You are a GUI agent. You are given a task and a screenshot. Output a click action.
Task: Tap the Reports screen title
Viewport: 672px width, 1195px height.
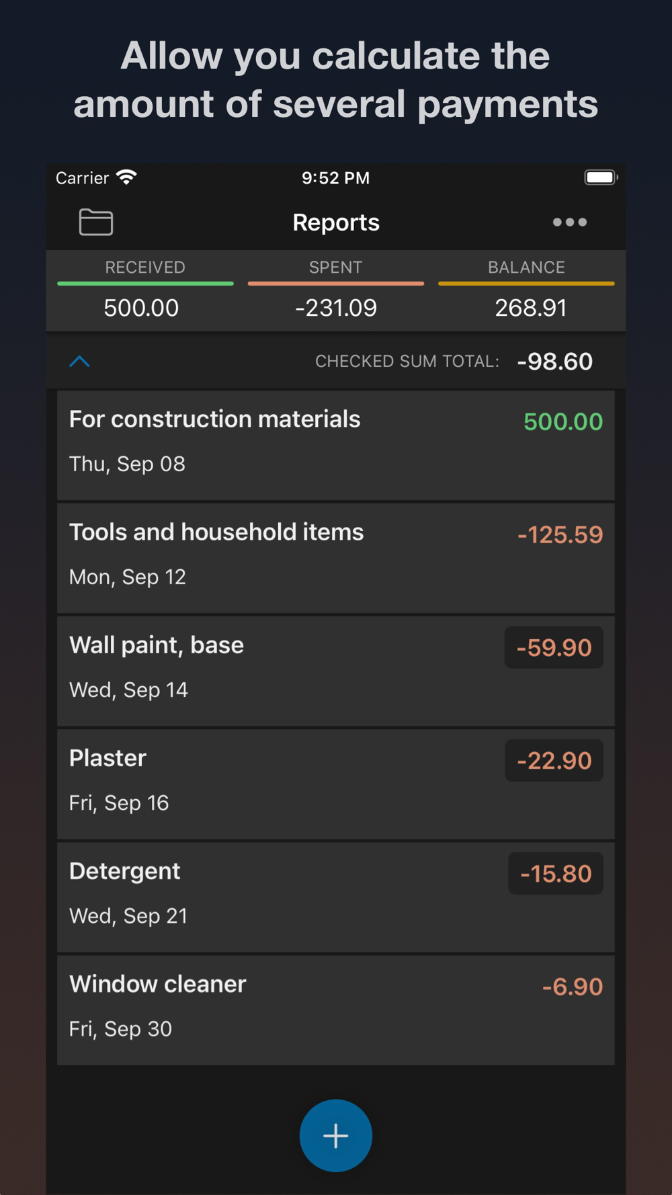tap(336, 222)
